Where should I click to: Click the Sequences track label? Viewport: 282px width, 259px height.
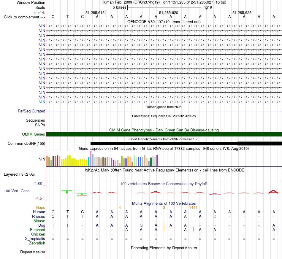(35, 120)
